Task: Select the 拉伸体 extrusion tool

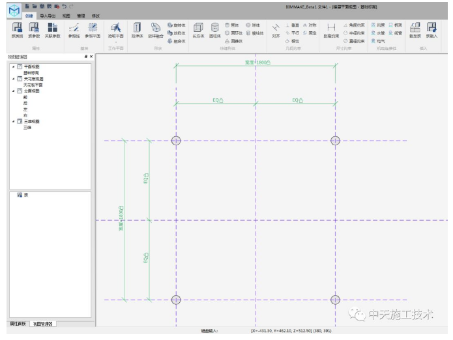Action: tap(138, 31)
